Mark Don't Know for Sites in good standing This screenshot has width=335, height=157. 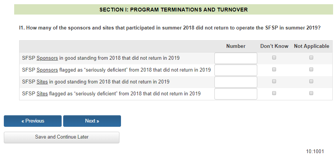(x=274, y=82)
